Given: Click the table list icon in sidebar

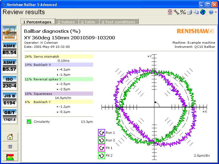Looking at the screenshot, I should pos(10,147).
